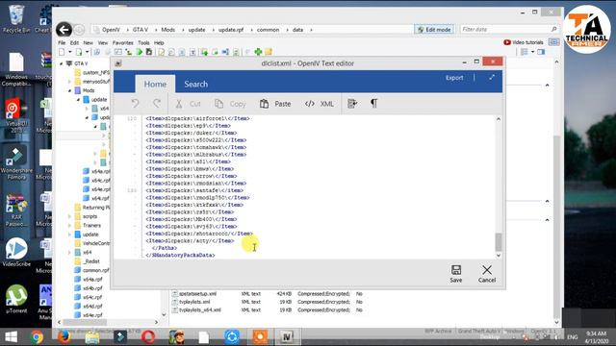Open Recycle Bin on the desktop
The image size is (616, 346).
[15, 18]
